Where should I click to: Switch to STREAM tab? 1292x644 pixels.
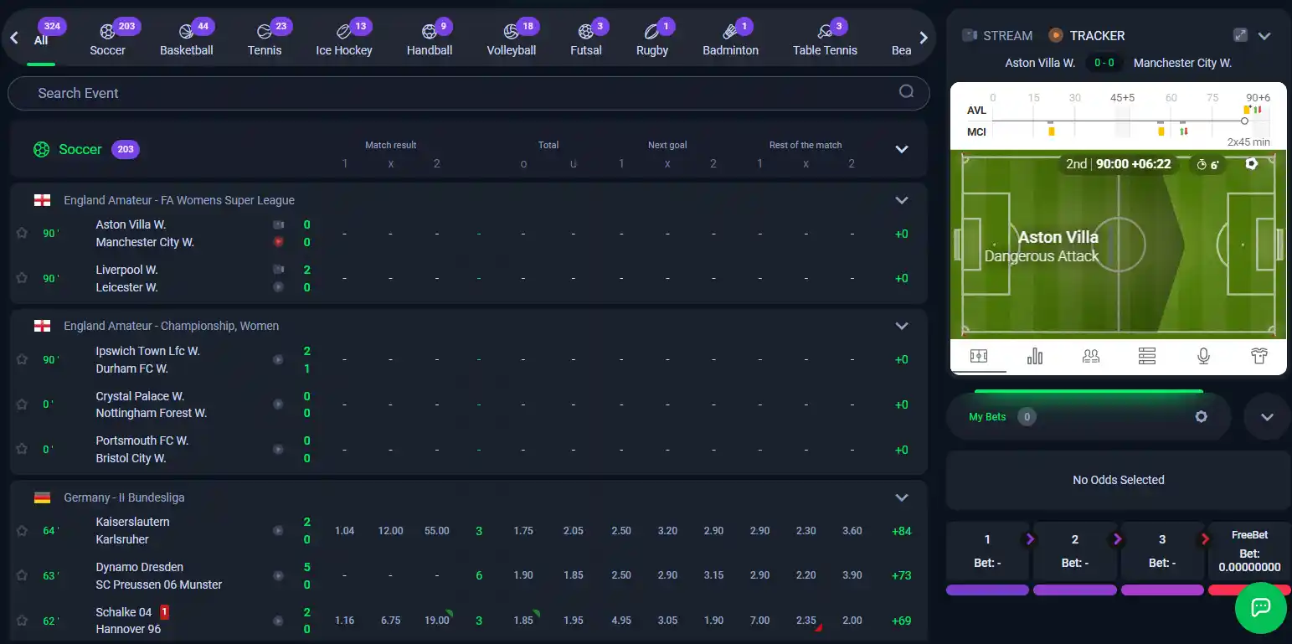point(997,35)
